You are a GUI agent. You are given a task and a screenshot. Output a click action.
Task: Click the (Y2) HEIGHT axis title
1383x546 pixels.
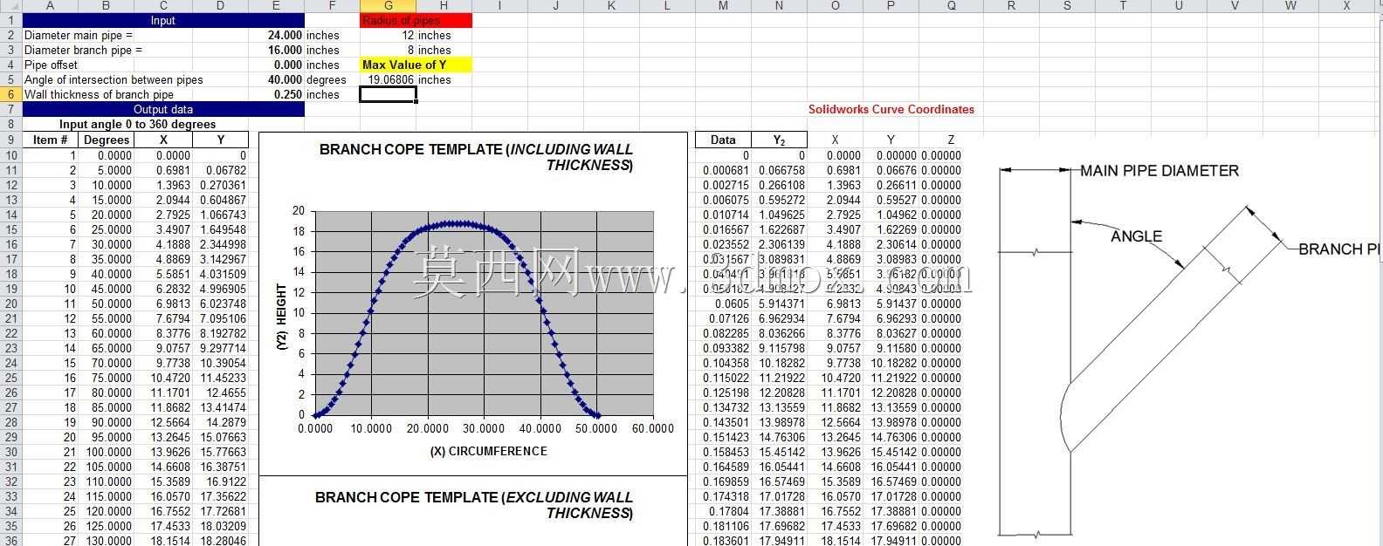281,317
